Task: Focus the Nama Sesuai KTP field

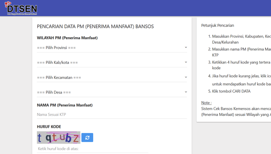Action: pyautogui.click(x=112, y=115)
